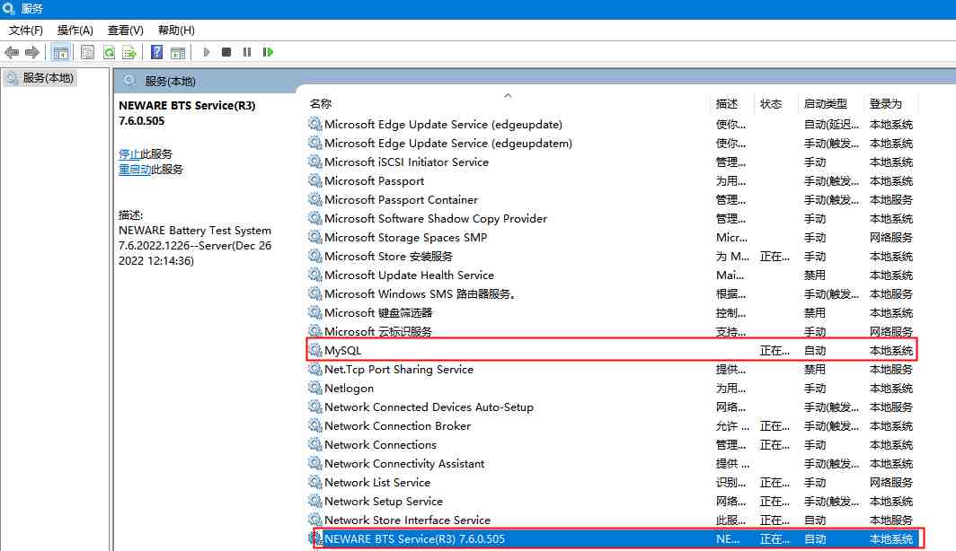Click gear icon beside Network Setup Service

click(314, 501)
